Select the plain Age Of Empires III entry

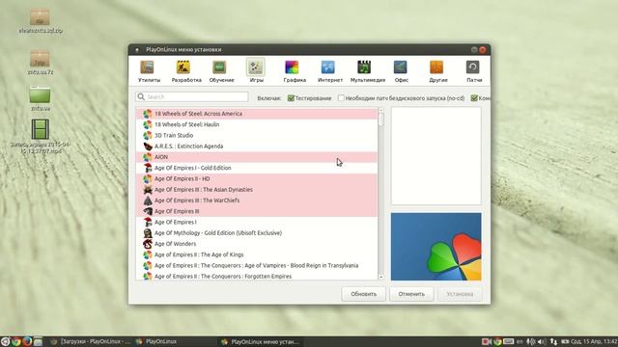click(x=257, y=211)
